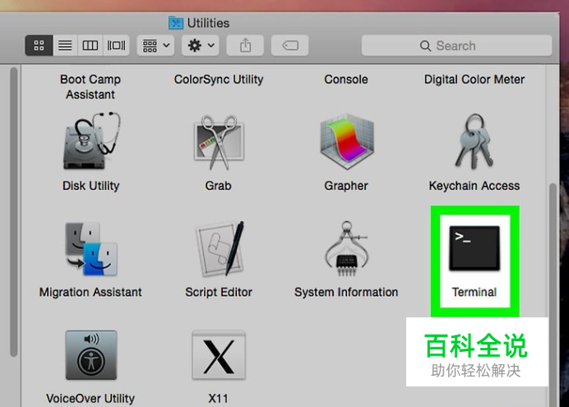This screenshot has height=407, width=569.
Task: Select the Grab scissors icon
Action: pos(219,142)
